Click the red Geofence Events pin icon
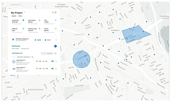The image size is (171, 102). point(39,29)
